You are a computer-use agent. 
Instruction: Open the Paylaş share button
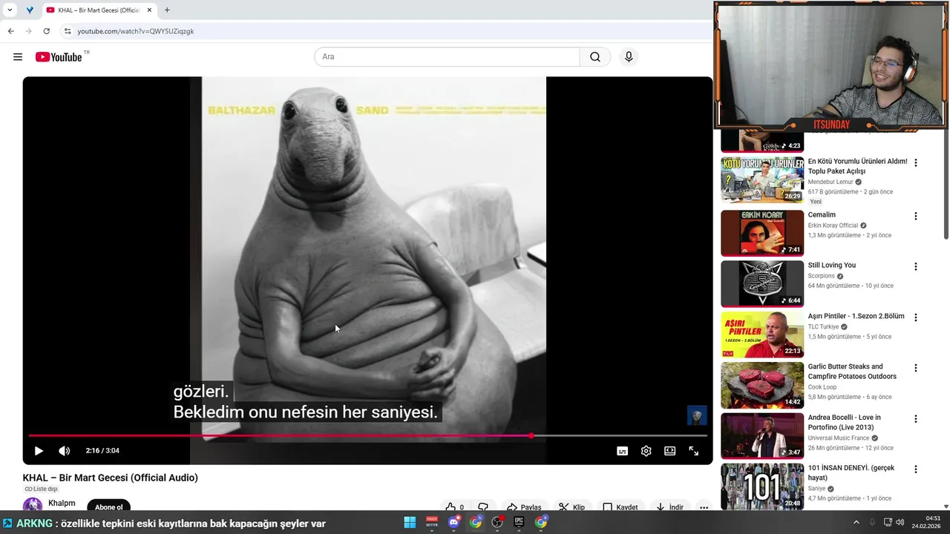tap(524, 507)
